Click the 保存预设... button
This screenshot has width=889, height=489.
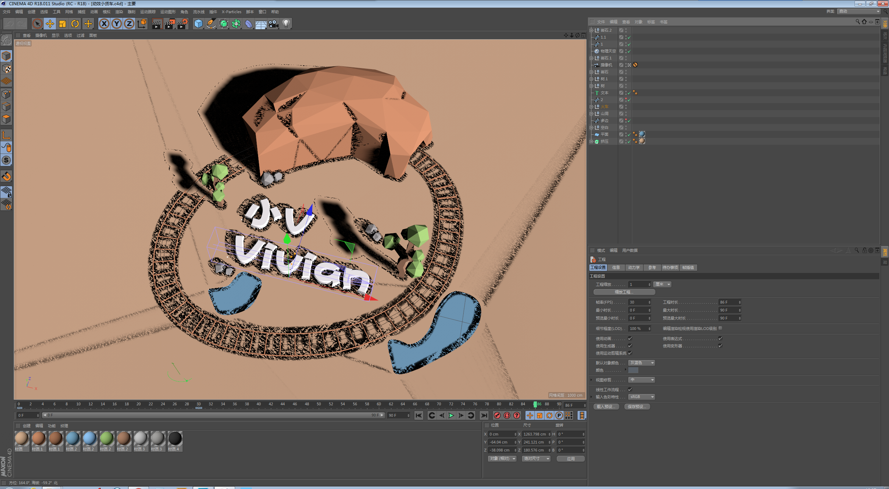tap(637, 406)
